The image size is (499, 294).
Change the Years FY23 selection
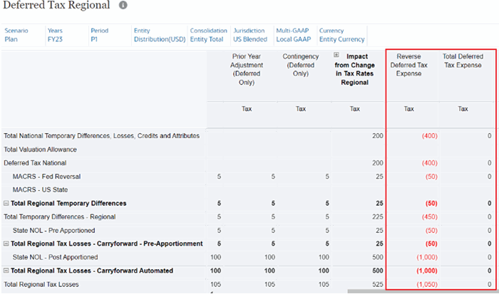[x=56, y=40]
